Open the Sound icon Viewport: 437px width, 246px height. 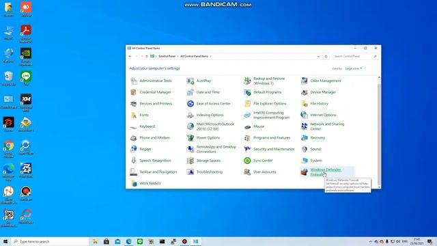coord(305,149)
